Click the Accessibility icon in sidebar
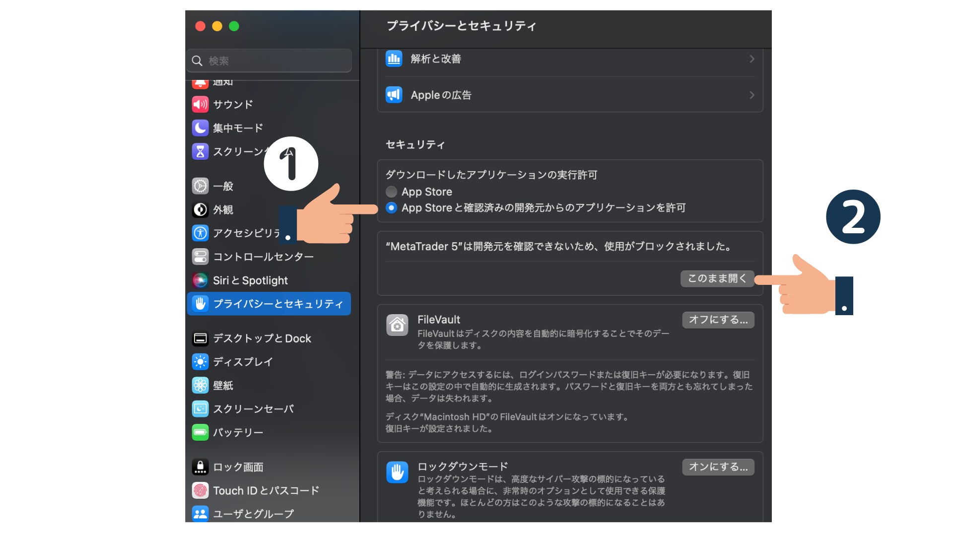Screen dimensions: 953x536 [x=200, y=233]
